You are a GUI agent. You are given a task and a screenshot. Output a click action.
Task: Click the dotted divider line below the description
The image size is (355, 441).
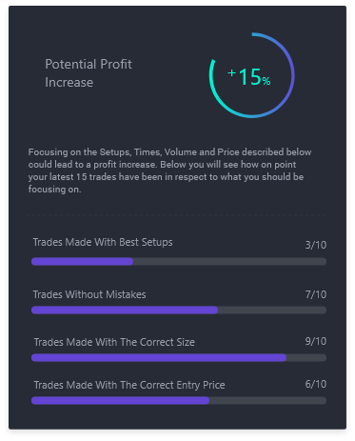(x=178, y=215)
